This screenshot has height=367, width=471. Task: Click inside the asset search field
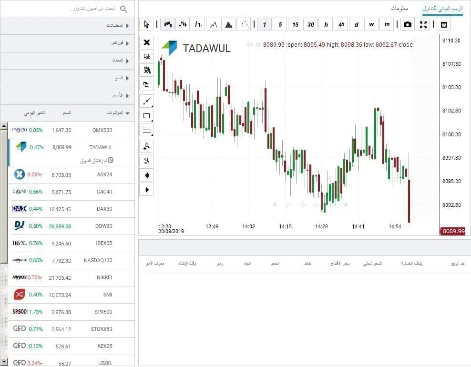point(67,9)
